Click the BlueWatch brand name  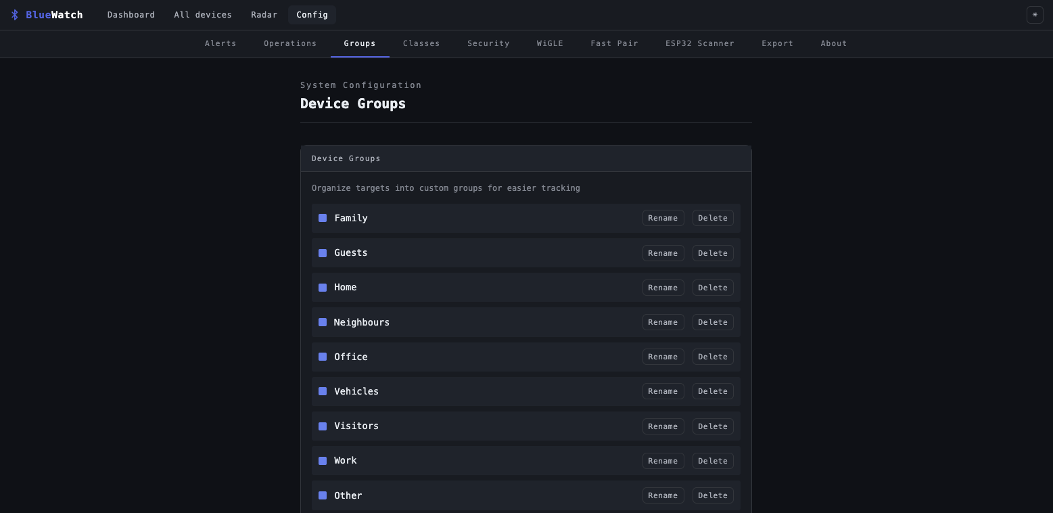54,15
